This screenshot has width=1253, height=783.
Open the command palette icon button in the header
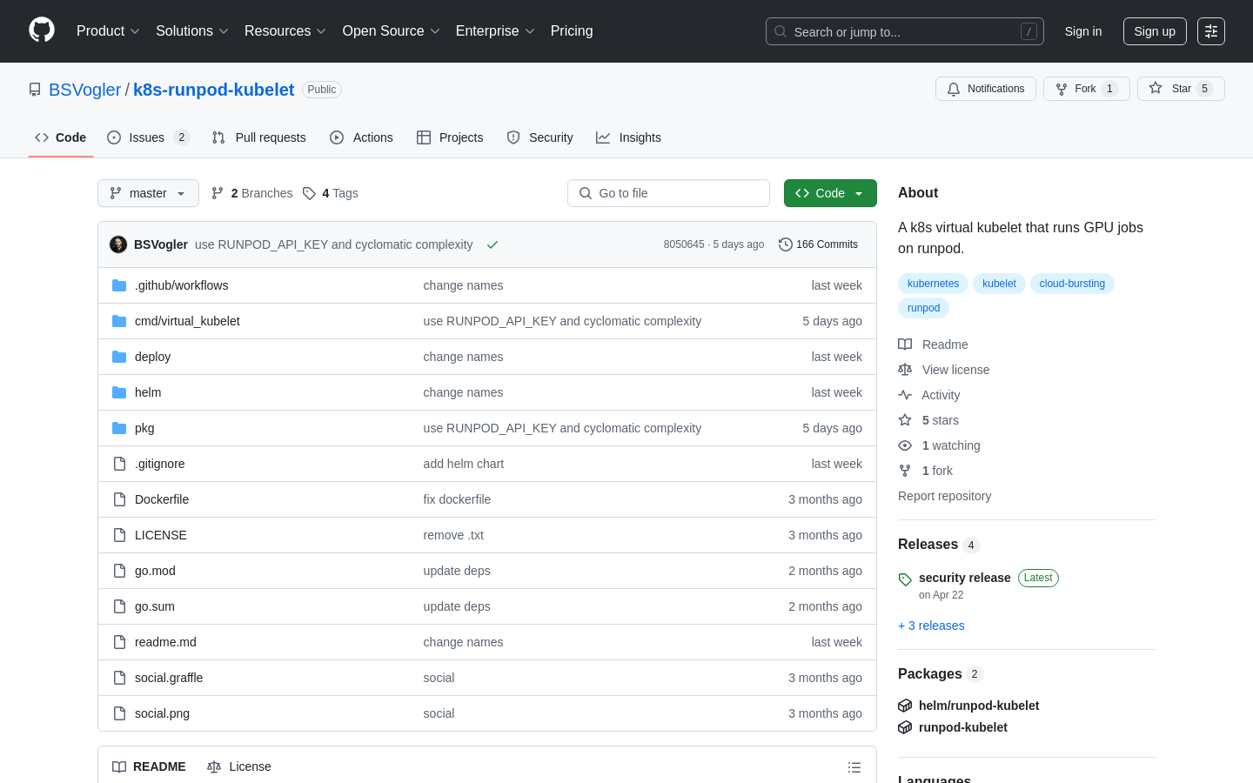click(1211, 31)
